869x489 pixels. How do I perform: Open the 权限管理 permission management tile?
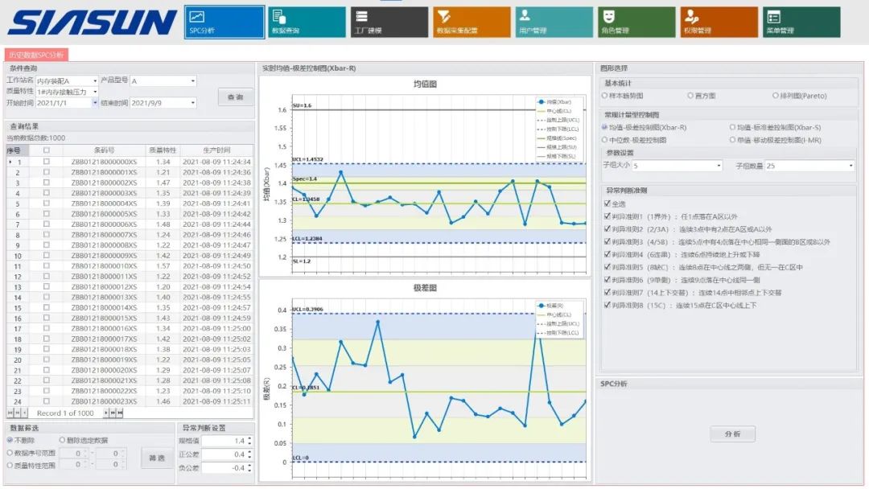(719, 23)
